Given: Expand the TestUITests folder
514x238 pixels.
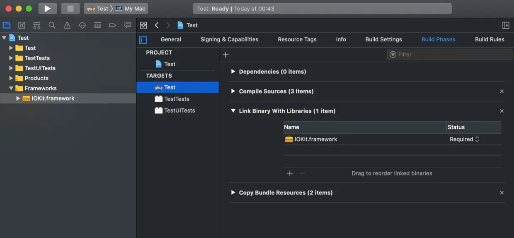Looking at the screenshot, I should tap(11, 68).
